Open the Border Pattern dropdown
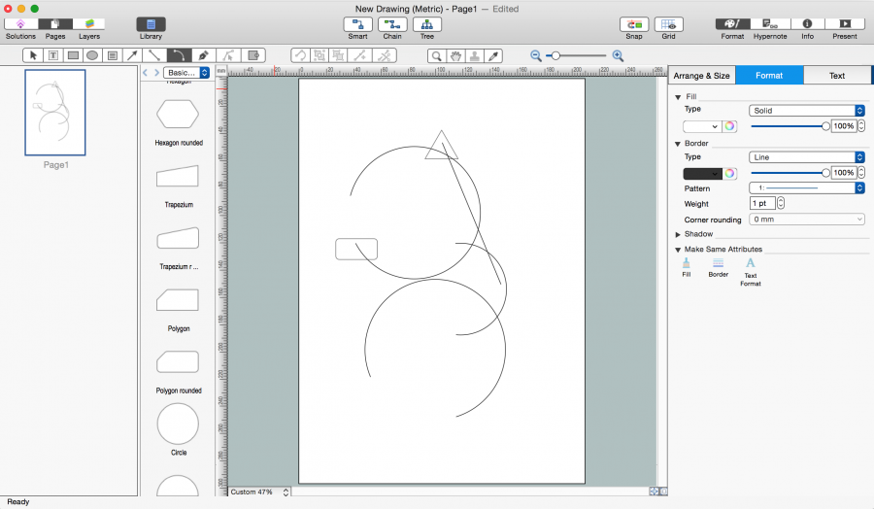Image resolution: width=874 pixels, height=509 pixels. [x=806, y=188]
